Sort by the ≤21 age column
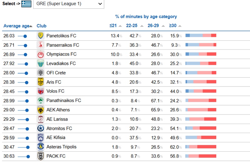250x167 pixels. click(113, 26)
